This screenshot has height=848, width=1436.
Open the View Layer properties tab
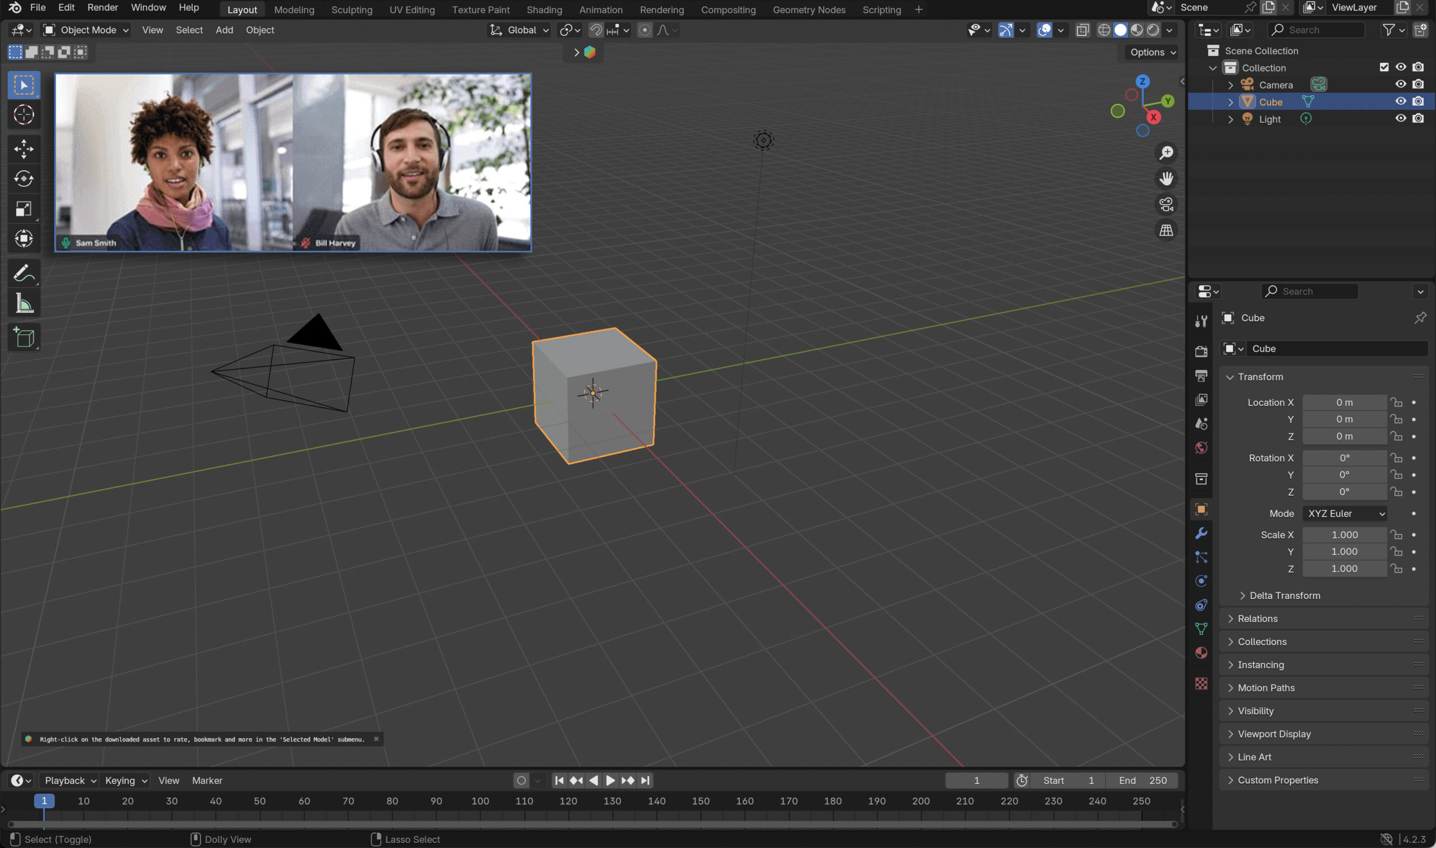tap(1201, 399)
